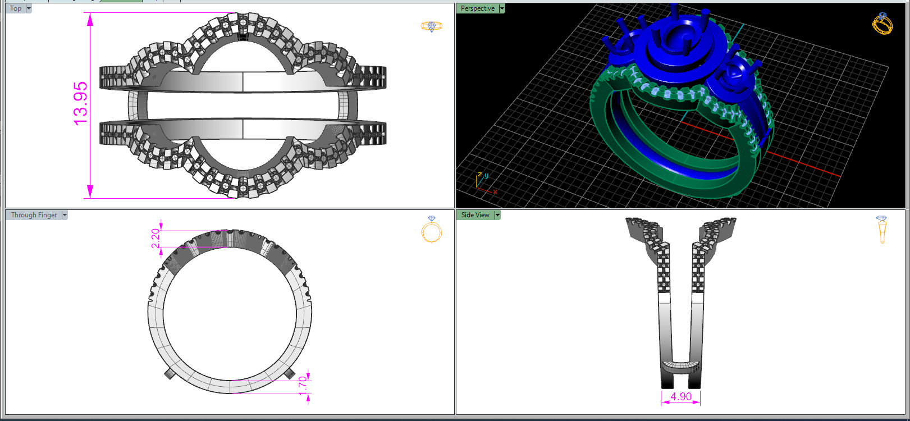The height and width of the screenshot is (421, 910).
Task: Click the XYZ axis indicator in Perspective view
Action: pyautogui.click(x=485, y=183)
